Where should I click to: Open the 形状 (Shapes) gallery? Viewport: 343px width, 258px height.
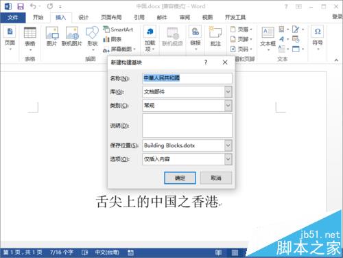[93, 38]
